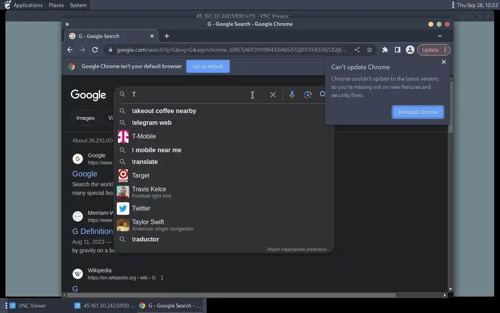Image resolution: width=500 pixels, height=313 pixels.
Task: Open more options for Wikipedia result
Action: pyautogui.click(x=162, y=278)
